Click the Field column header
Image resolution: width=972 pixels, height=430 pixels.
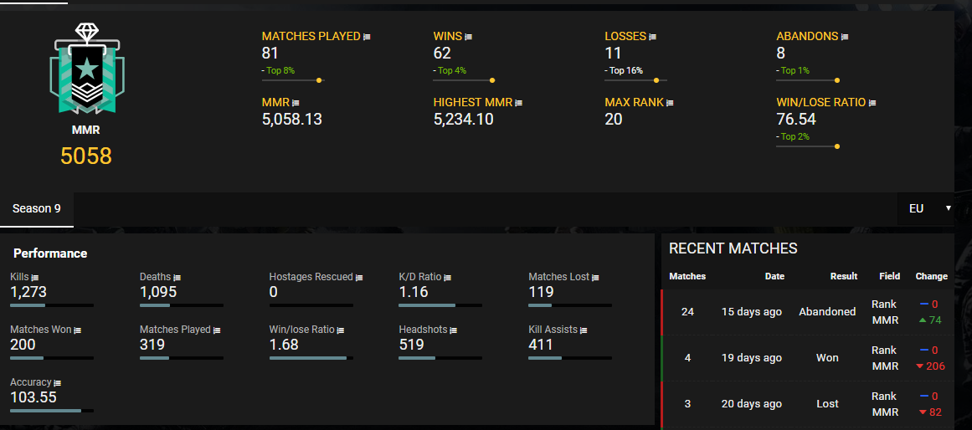click(890, 276)
